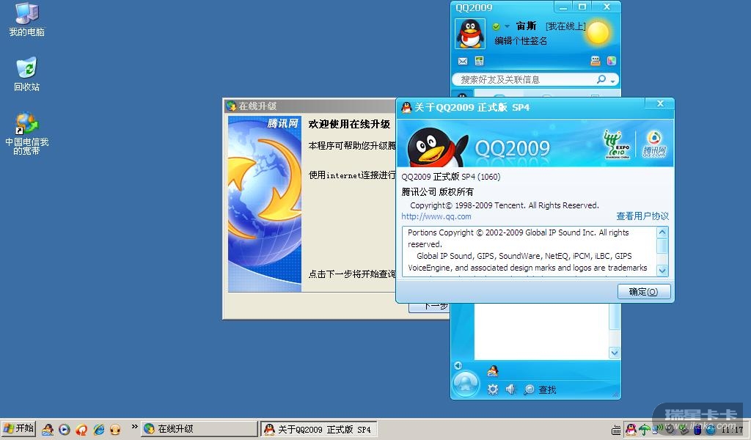Minimize the QQ2009 main window
751x440 pixels.
pyautogui.click(x=563, y=7)
